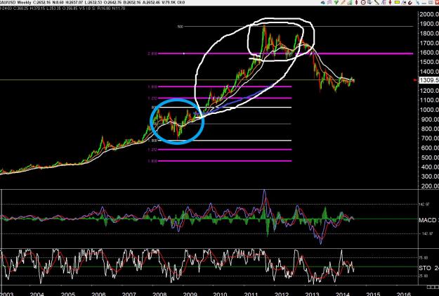This screenshot has height=296, width=439.
Task: Click the pink stacked-lines toolbar icon
Action: click(x=330, y=3)
